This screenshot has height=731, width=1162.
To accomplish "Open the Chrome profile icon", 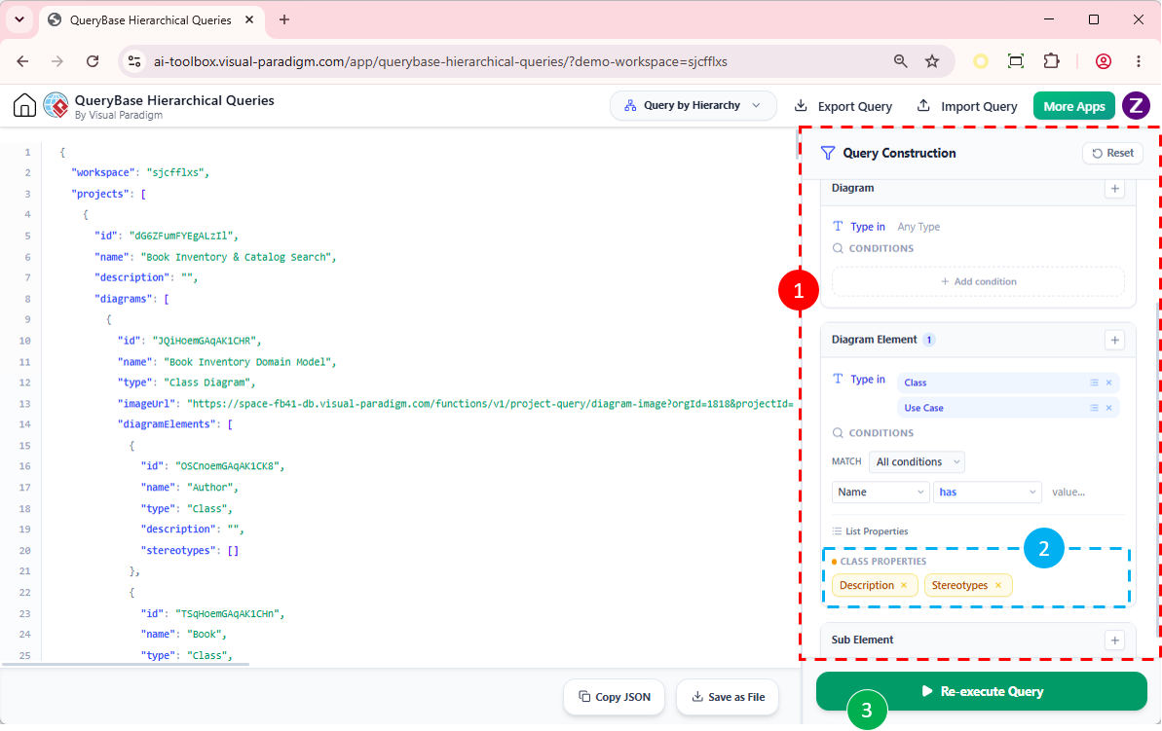I will pos(1104,61).
